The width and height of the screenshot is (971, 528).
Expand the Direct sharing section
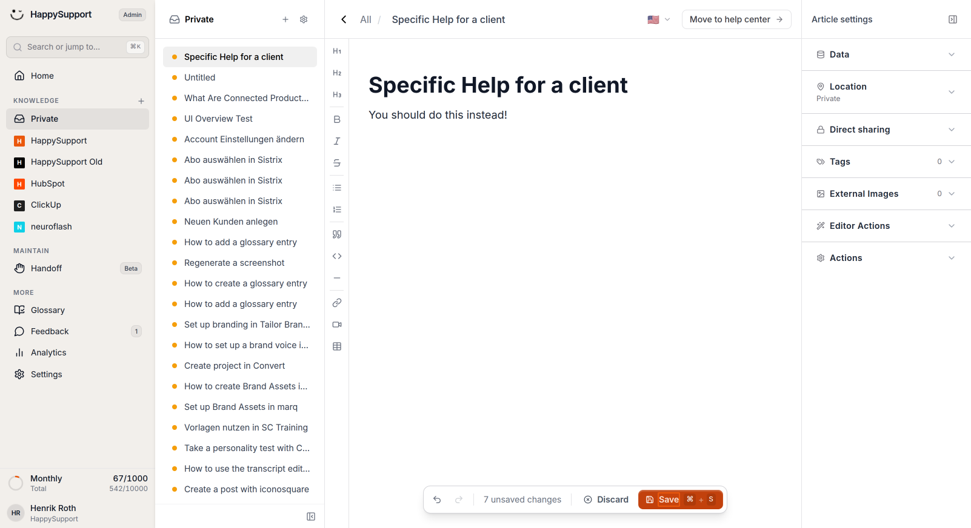(886, 130)
